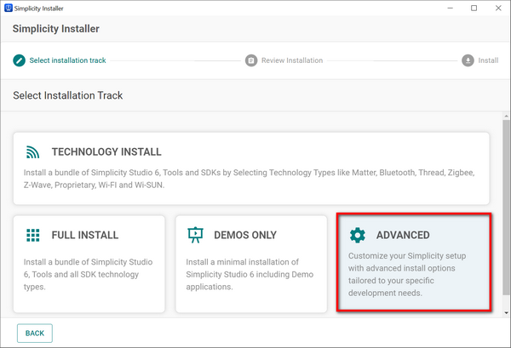Click the wireless signal icon on Technology Install
Screen dimensions: 511x348
pos(33,152)
